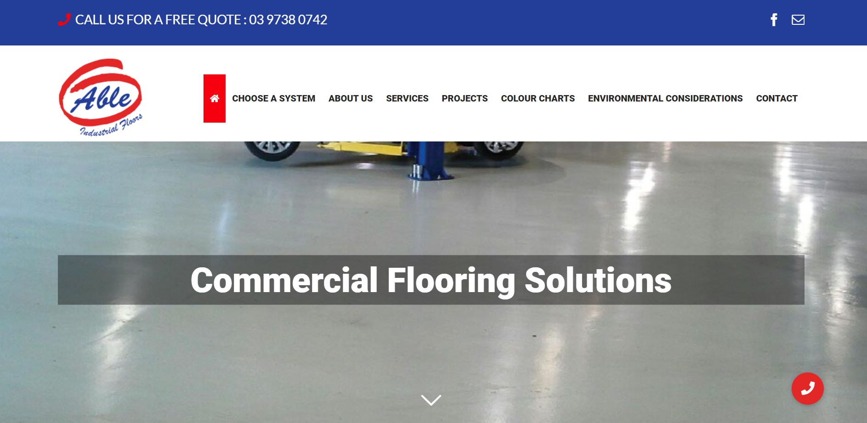Open Environmental Considerations menu item
The image size is (867, 423).
pyautogui.click(x=665, y=98)
